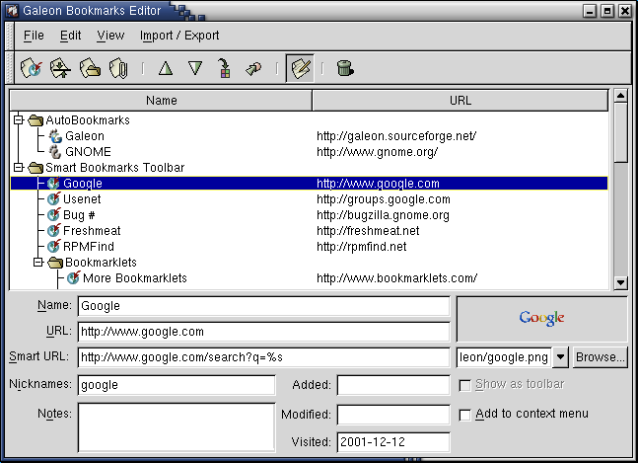Viewport: 638px width, 463px height.
Task: Sort by the Name column header
Action: point(161,101)
